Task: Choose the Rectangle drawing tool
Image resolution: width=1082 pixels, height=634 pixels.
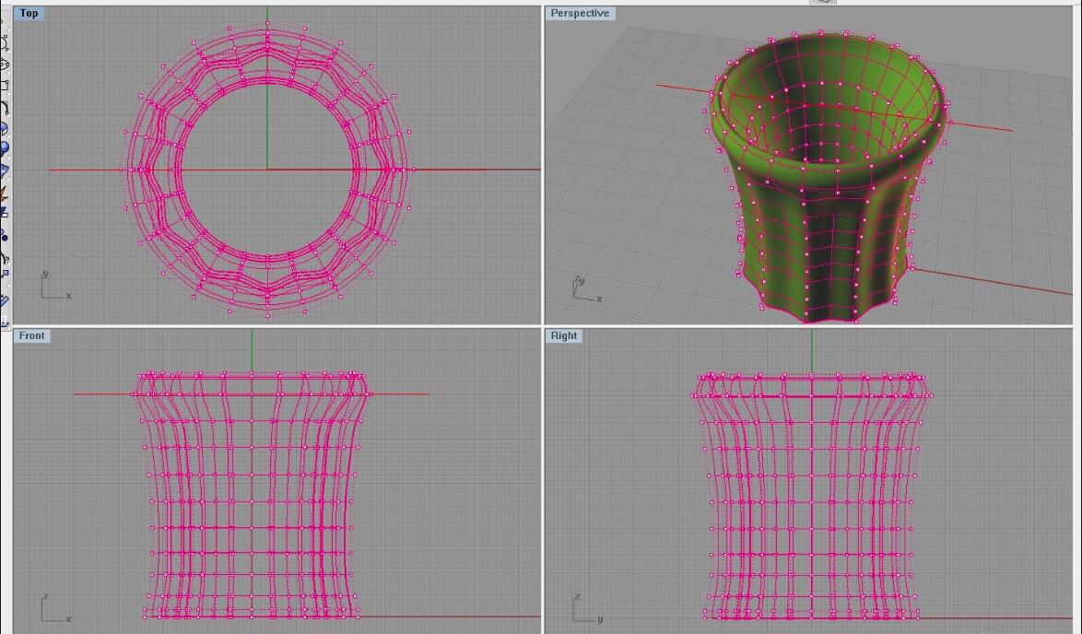Action: pos(4,86)
